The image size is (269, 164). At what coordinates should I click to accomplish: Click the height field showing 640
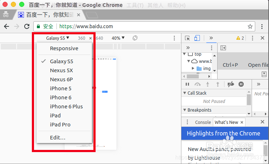[99, 38]
